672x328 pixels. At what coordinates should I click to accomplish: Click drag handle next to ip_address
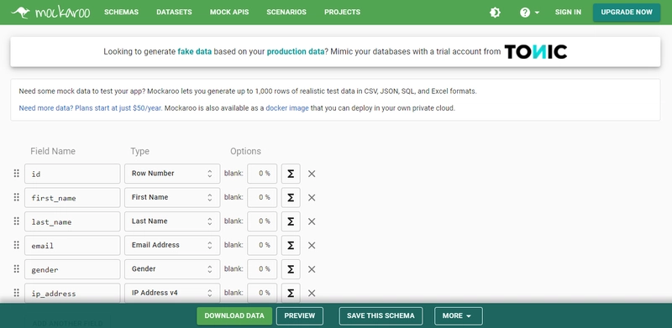(16, 293)
